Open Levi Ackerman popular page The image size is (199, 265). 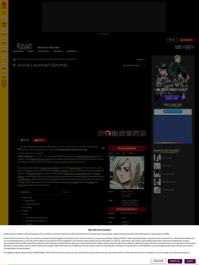coord(168,174)
